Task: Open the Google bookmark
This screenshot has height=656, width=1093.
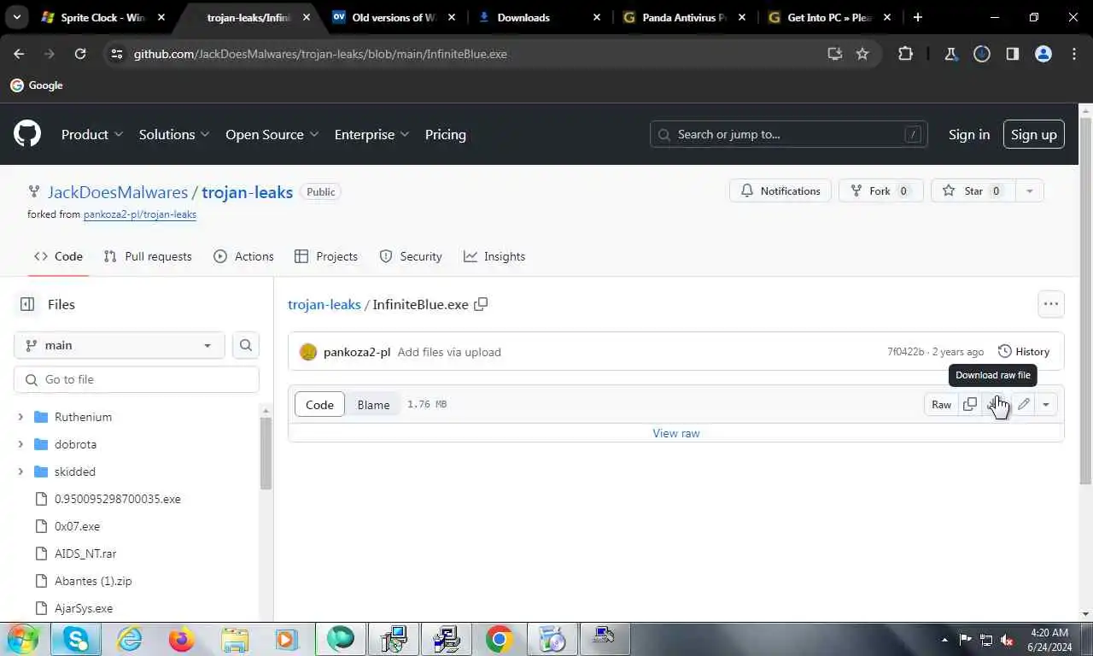Action: [x=37, y=85]
